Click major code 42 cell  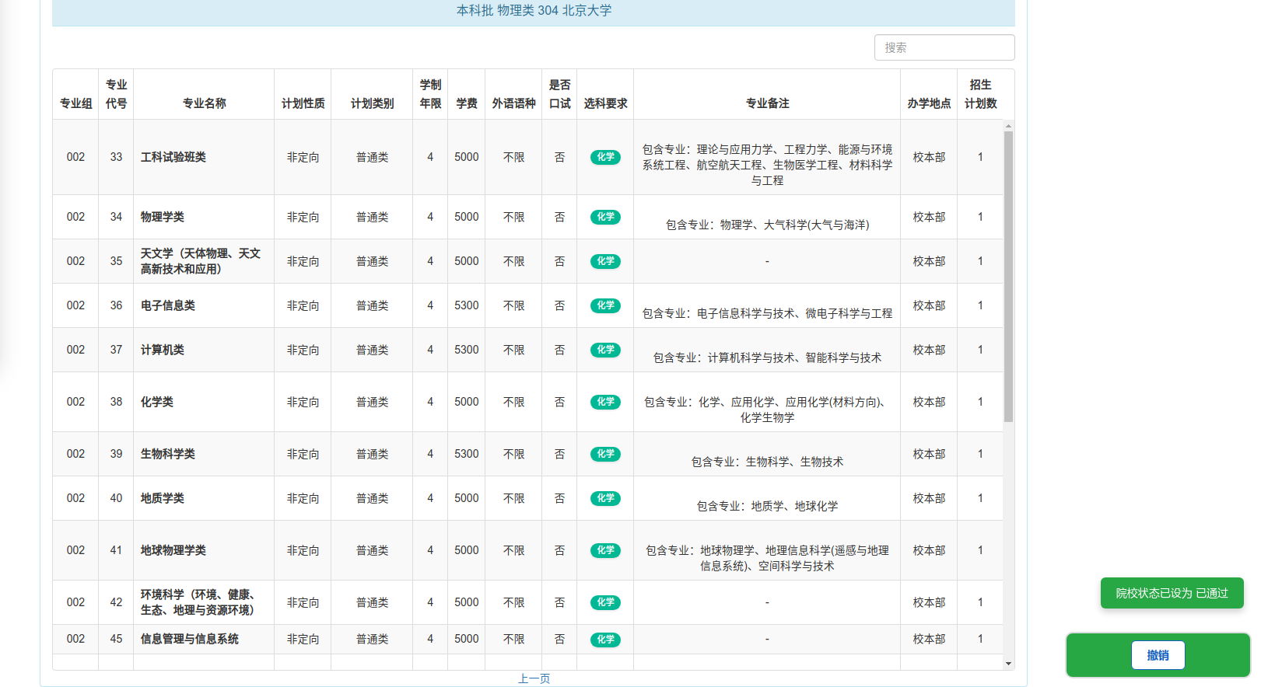(x=116, y=602)
